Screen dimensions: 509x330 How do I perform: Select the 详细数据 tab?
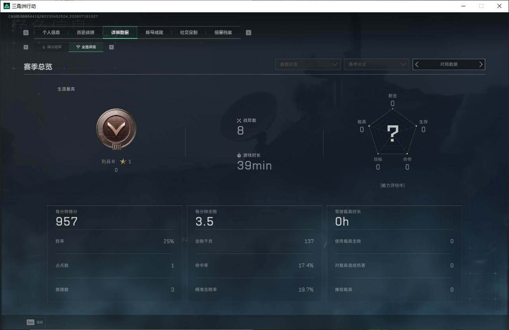pos(120,33)
